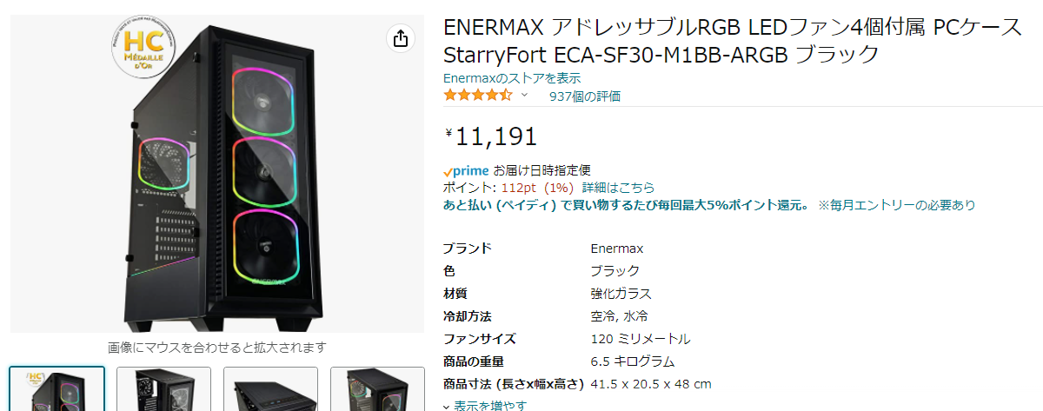Click 詳細はこちら points details link
Image resolution: width=1043 pixels, height=411 pixels.
point(618,188)
